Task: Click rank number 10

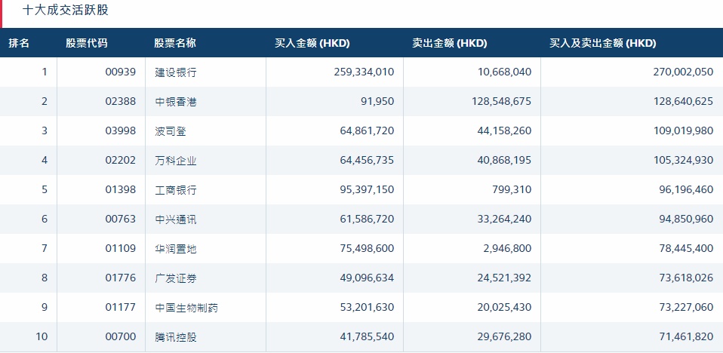Action: point(42,337)
